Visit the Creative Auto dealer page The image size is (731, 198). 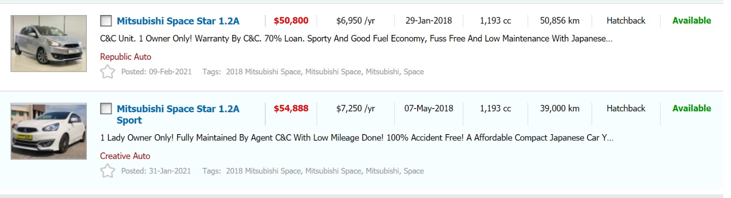pos(125,156)
